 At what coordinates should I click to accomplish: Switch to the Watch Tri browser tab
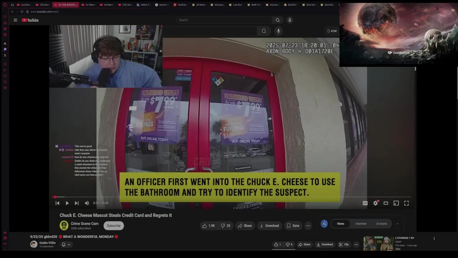coord(143,5)
